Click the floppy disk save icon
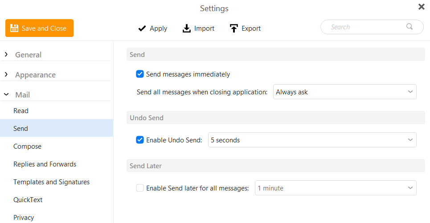The image size is (430, 223). click(x=14, y=28)
